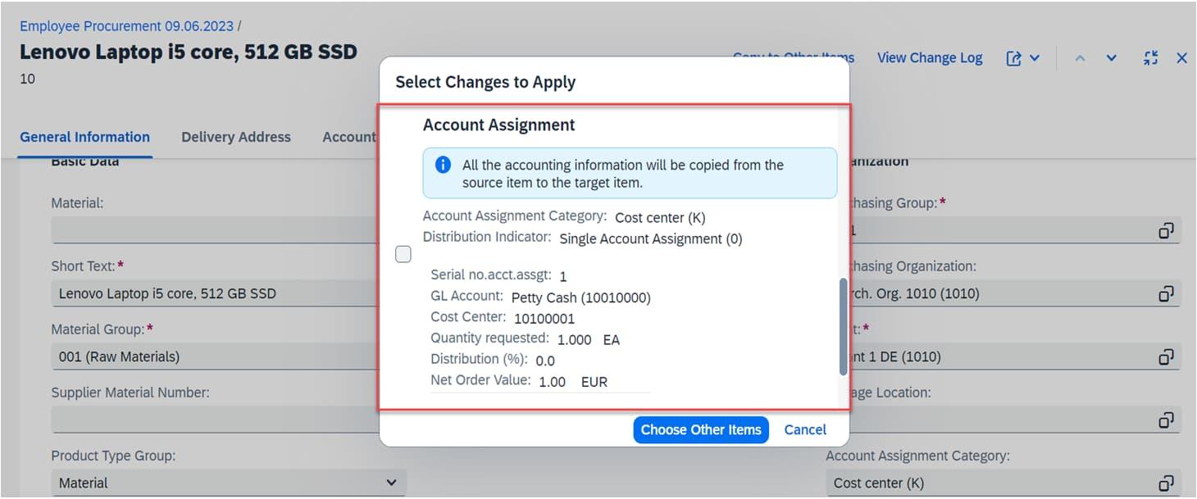Go to previous item with up arrow
1197x499 pixels.
coord(1080,58)
